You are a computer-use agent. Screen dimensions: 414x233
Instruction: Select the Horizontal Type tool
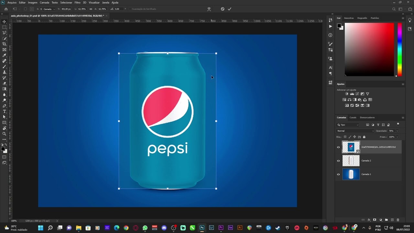4,111
